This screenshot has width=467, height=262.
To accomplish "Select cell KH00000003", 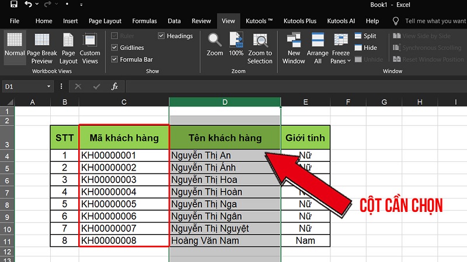I will [x=124, y=180].
